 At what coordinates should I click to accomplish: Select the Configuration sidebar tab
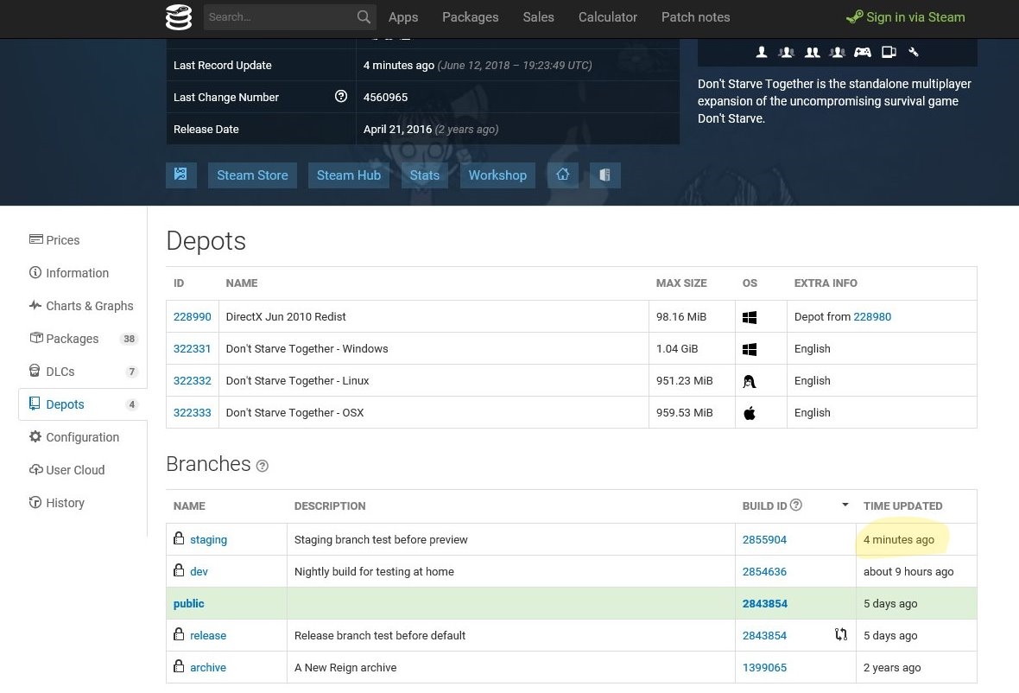pos(82,437)
